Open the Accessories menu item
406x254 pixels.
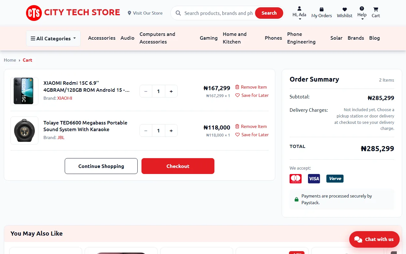coord(102,38)
